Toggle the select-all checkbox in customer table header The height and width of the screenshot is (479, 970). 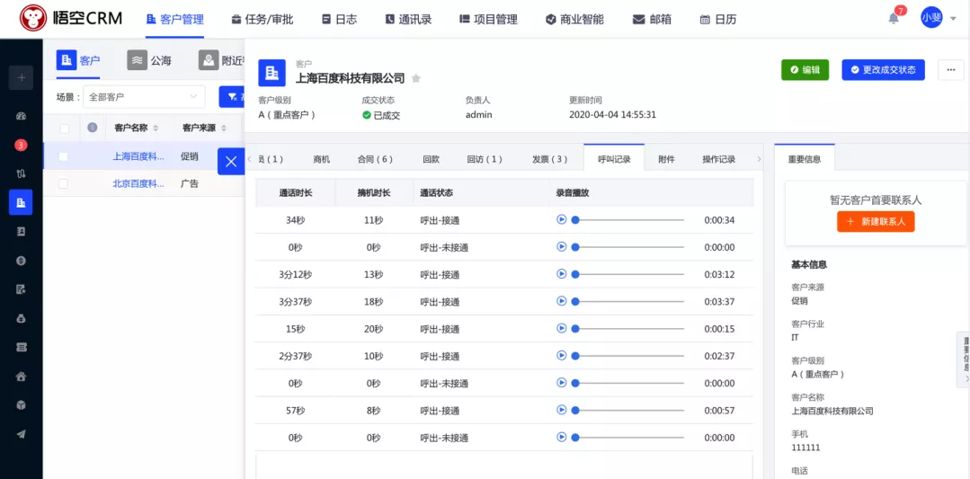pyautogui.click(x=64, y=129)
